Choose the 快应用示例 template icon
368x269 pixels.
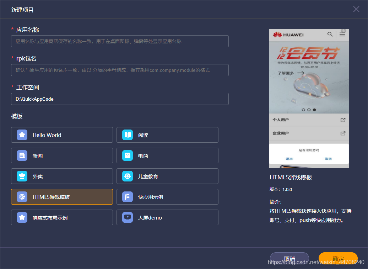click(x=127, y=197)
